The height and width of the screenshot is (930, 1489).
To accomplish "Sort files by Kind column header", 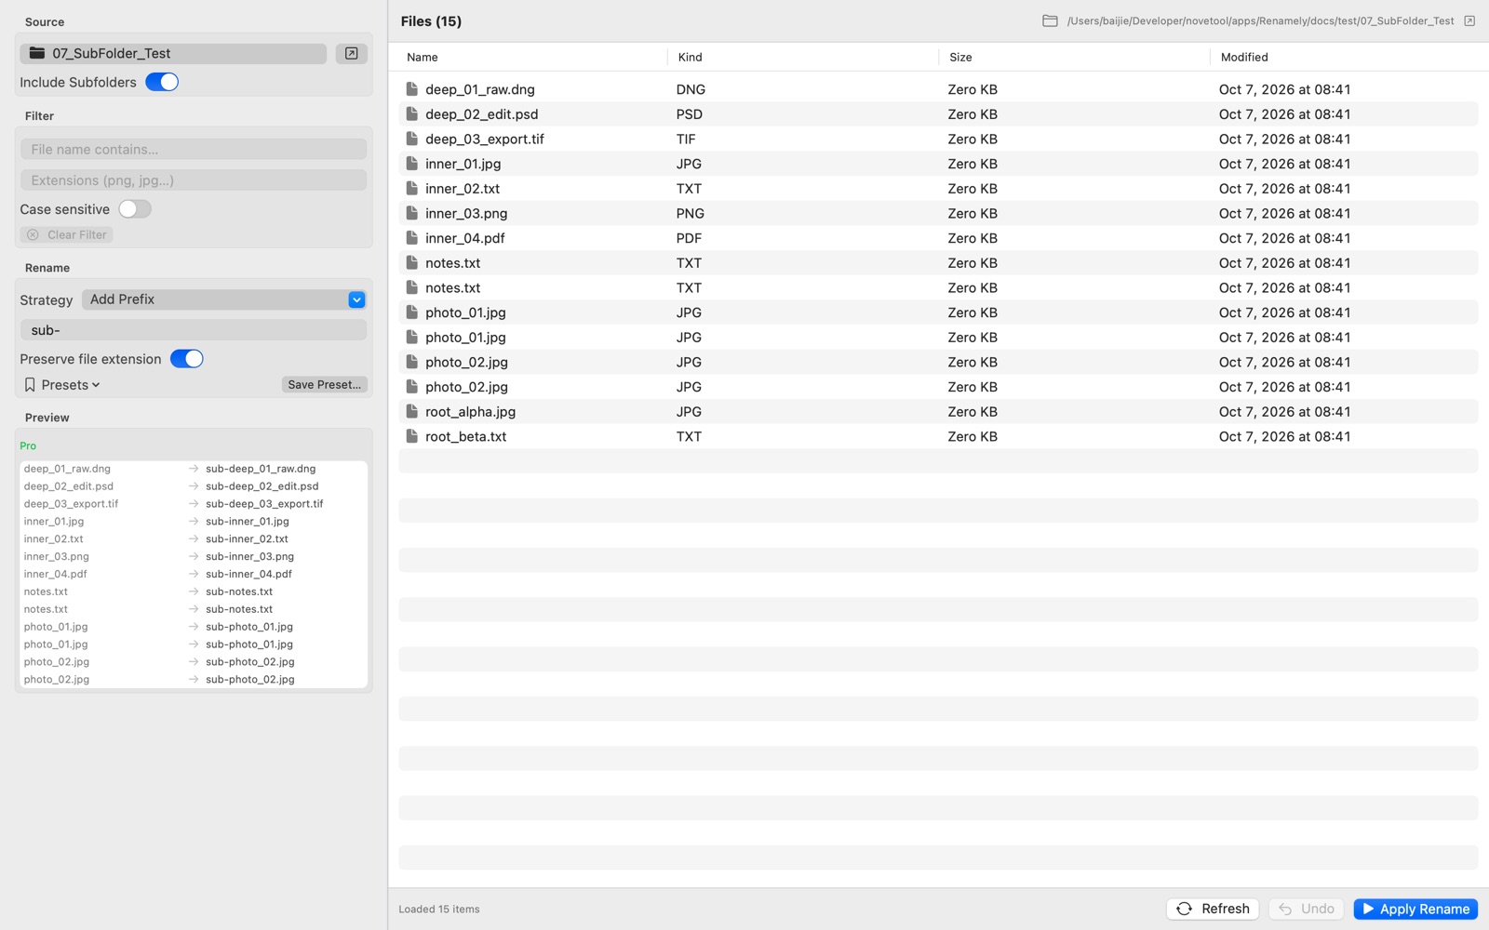I will click(690, 57).
